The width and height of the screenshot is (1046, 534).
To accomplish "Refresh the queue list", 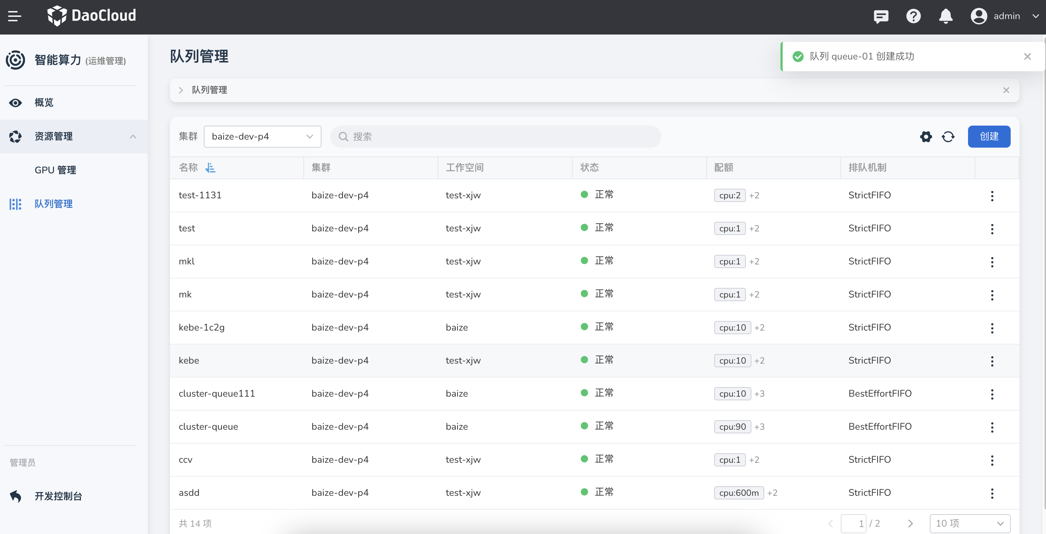I will [x=948, y=137].
